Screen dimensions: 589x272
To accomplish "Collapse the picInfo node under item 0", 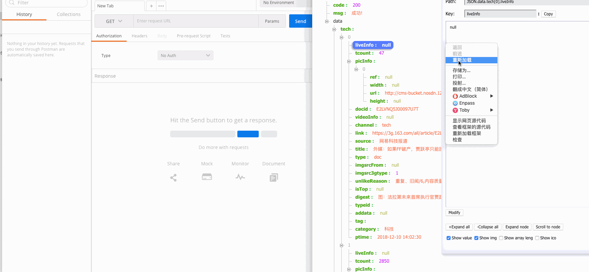I will pyautogui.click(x=349, y=61).
